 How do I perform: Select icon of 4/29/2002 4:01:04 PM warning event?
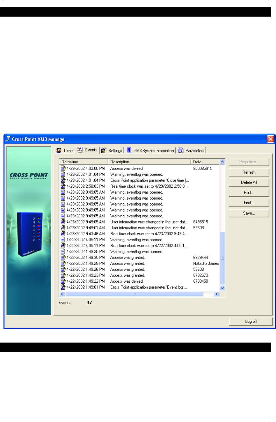click(x=63, y=174)
